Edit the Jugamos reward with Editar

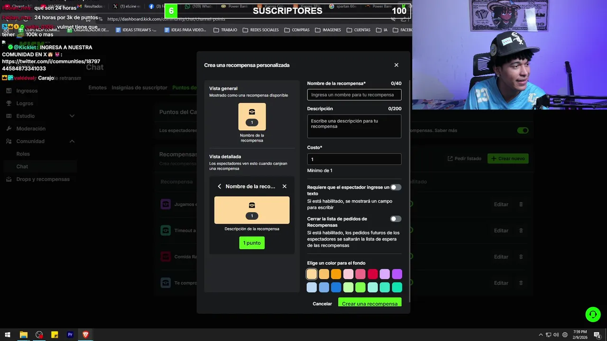click(x=501, y=205)
